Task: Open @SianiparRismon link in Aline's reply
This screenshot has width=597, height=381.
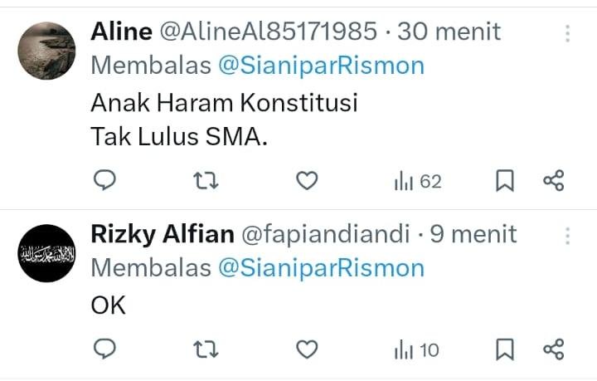Action: click(322, 66)
